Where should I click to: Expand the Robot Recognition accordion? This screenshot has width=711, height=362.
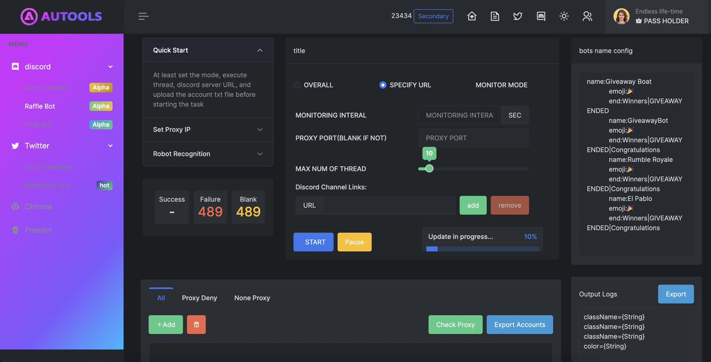click(208, 154)
